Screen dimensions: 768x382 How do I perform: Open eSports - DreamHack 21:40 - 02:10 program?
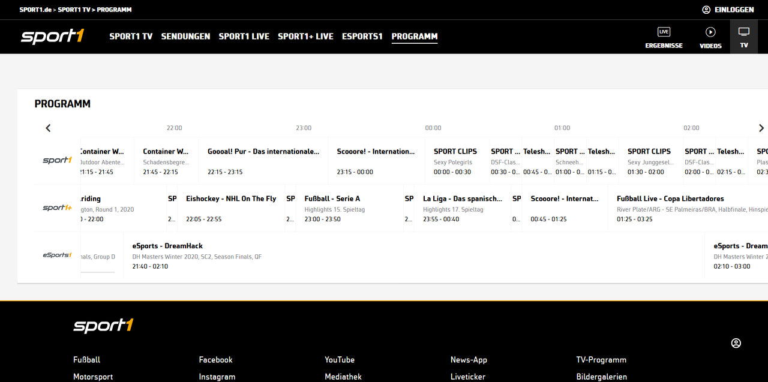414,255
